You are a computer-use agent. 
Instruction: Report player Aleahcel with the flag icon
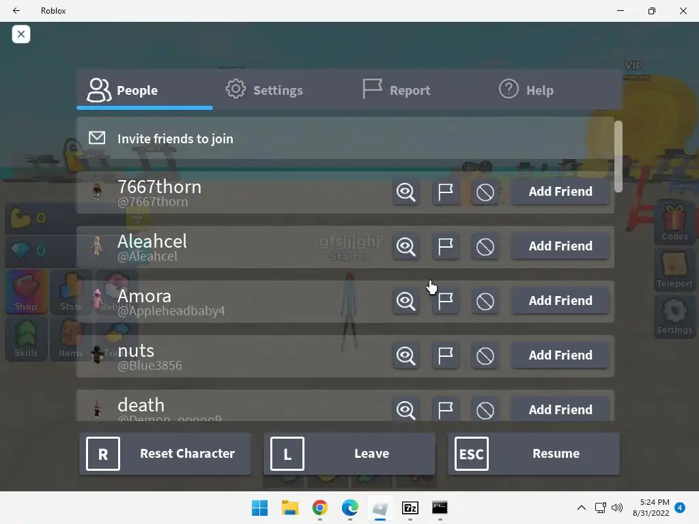[445, 246]
